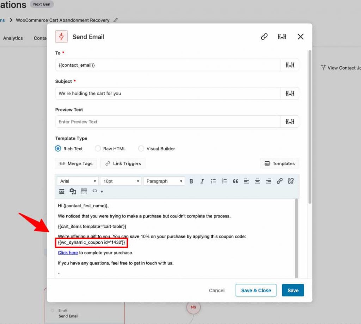The width and height of the screenshot is (361, 324).
Task: Click View Contact Journey in the background
Action: [341, 68]
